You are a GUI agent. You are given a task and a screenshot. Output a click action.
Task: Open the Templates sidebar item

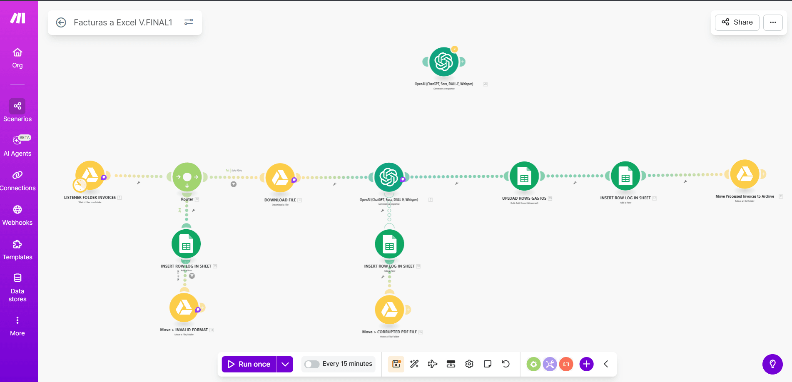click(x=17, y=250)
